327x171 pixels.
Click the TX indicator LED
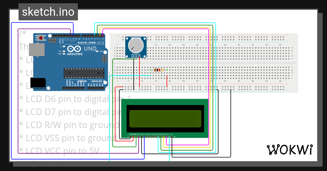63,51
